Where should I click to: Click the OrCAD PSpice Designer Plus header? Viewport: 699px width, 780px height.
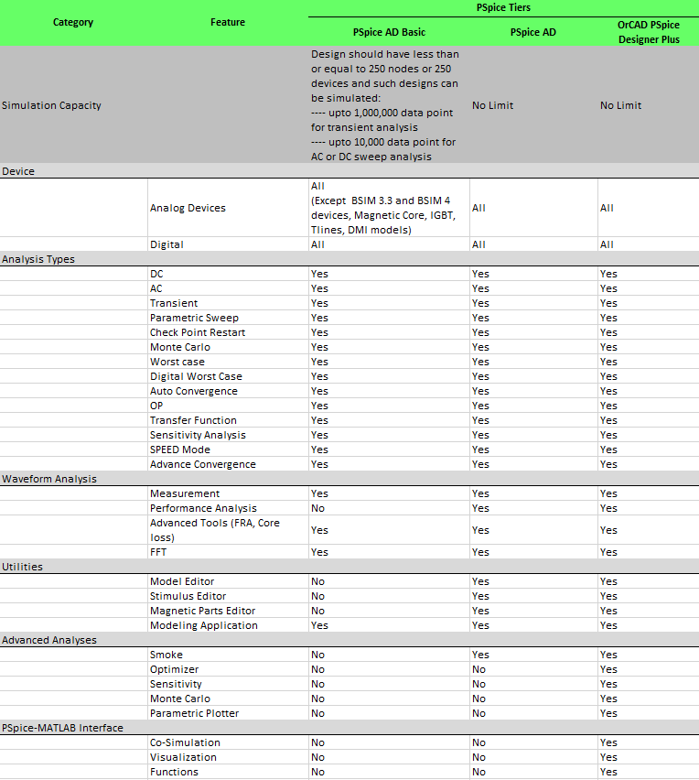click(x=649, y=32)
